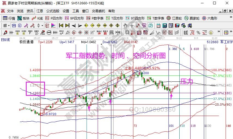Open the 江恩轮 Gann wheel tool
The image size is (233, 139).
pyautogui.click(x=176, y=18)
